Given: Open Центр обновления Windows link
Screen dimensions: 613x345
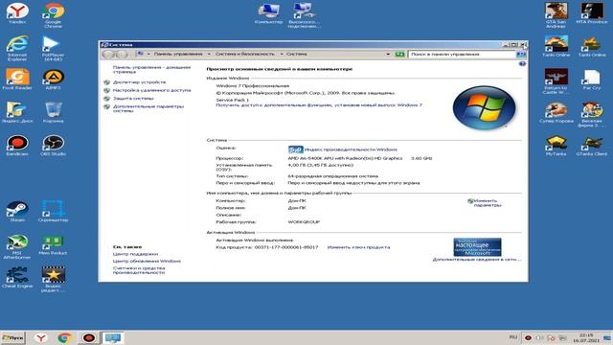Looking at the screenshot, I should tap(147, 261).
